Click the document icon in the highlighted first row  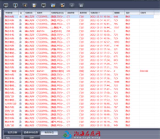coord(21,16)
